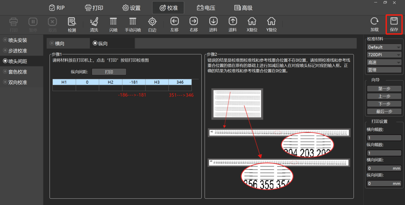Click the 横向幅数 input field
The image size is (405, 205).
384,138
